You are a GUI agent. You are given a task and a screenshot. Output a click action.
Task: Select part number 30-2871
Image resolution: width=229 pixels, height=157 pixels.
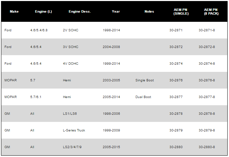(x=176, y=30)
